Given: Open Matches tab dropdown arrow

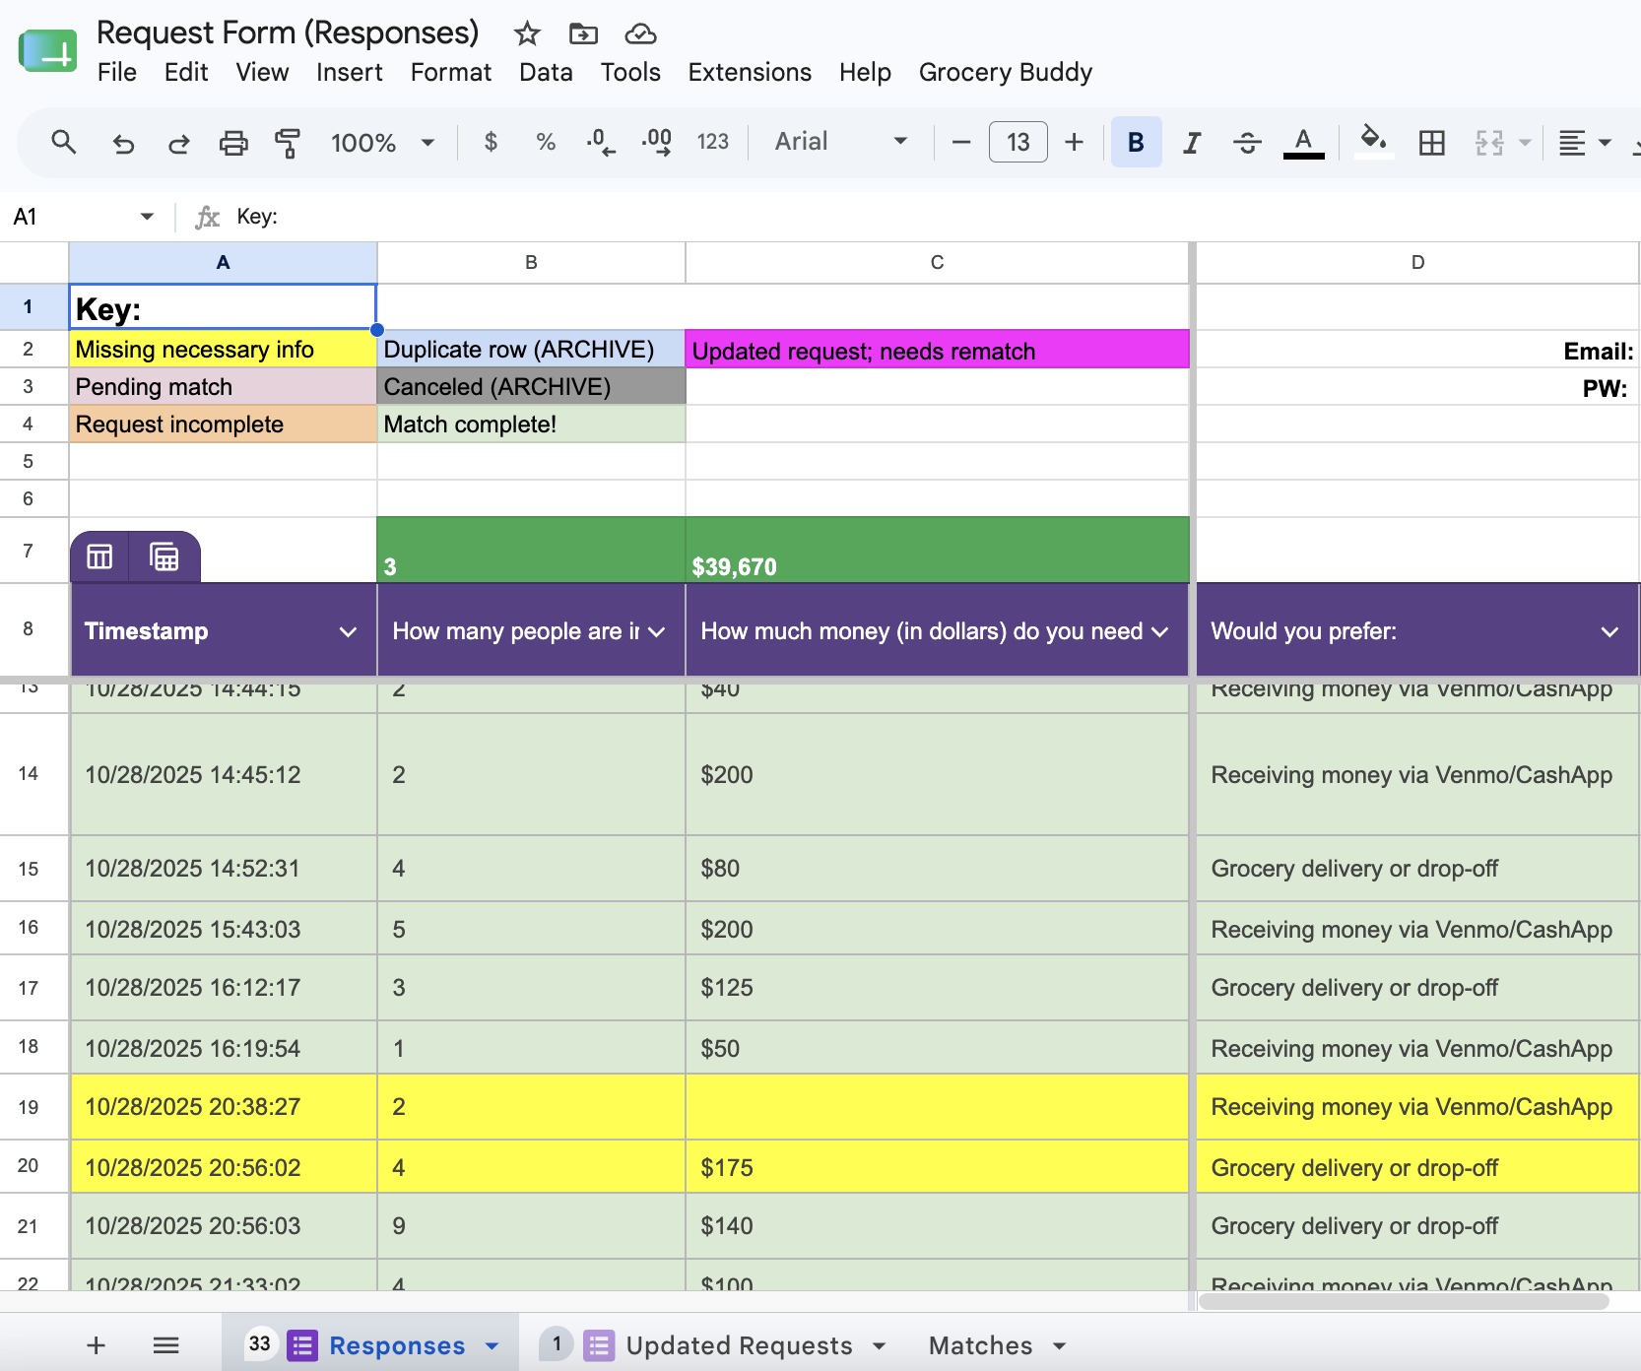Looking at the screenshot, I should pyautogui.click(x=1060, y=1345).
